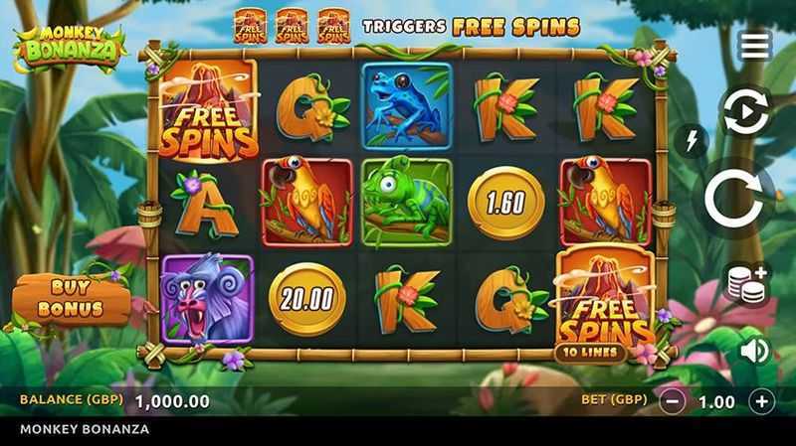Spin the reels
Image resolution: width=796 pixels, height=446 pixels.
tap(733, 198)
